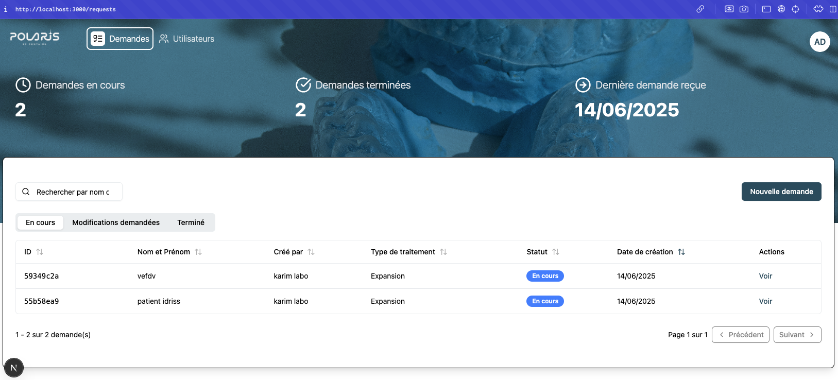
Task: Click the crosshair element picker icon
Action: click(796, 9)
